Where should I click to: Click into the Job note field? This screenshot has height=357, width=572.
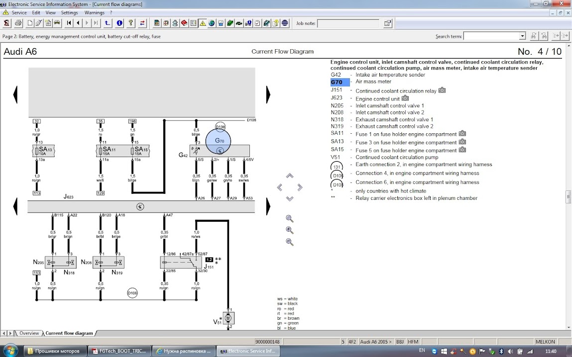pos(348,23)
